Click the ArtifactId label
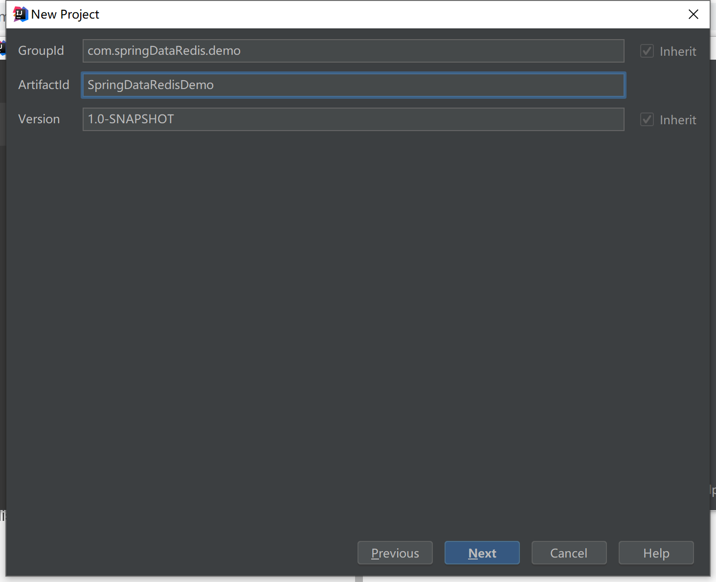This screenshot has width=716, height=582. tap(44, 85)
